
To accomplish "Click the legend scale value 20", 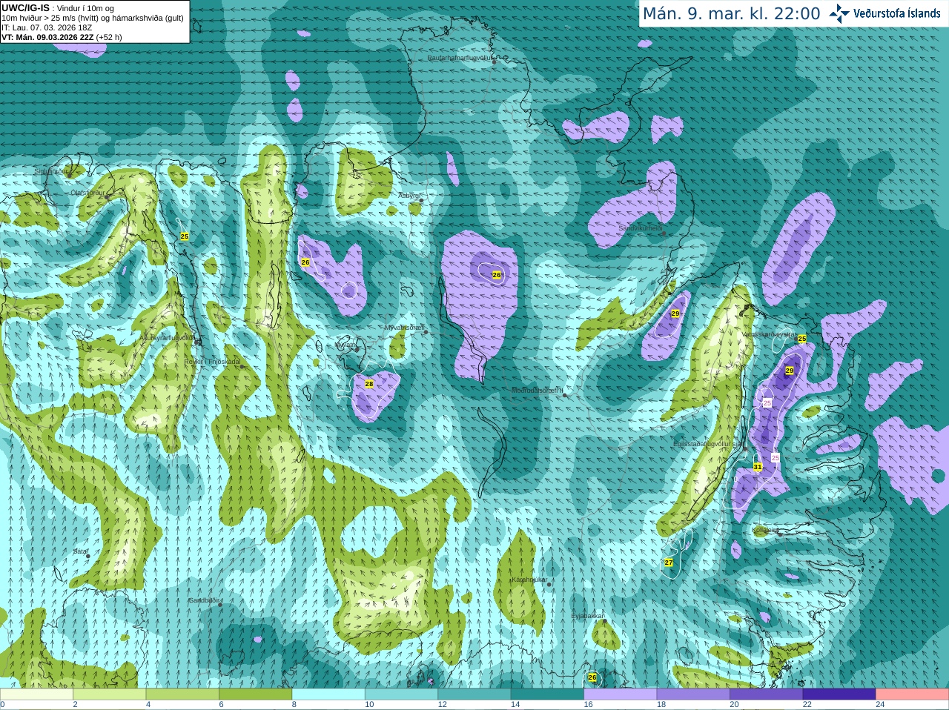I will [x=734, y=705].
